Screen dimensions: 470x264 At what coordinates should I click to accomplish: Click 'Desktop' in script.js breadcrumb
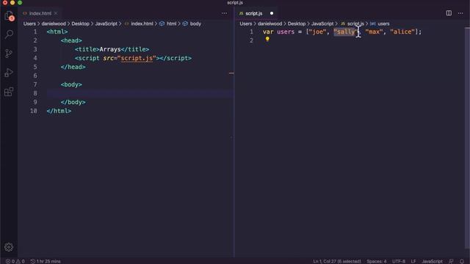(297, 23)
